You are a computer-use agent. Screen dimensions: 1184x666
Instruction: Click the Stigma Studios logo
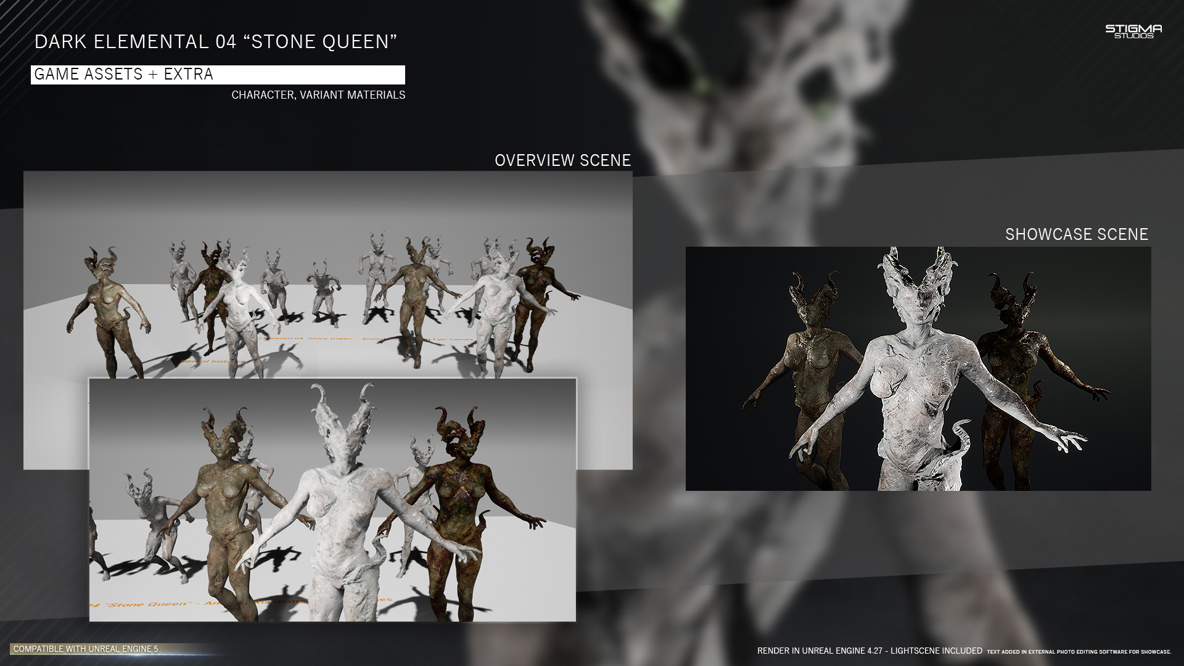[x=1133, y=31]
